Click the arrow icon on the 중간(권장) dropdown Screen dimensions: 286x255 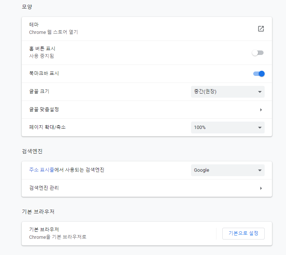260,92
